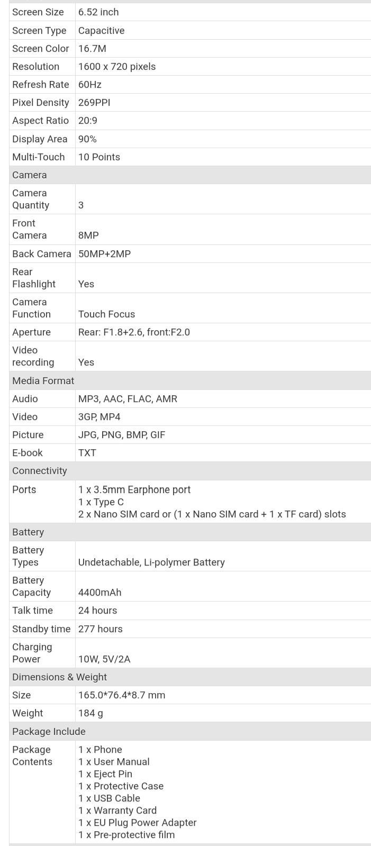
Task: Click the 1 x Type C ports line
Action: point(101,502)
